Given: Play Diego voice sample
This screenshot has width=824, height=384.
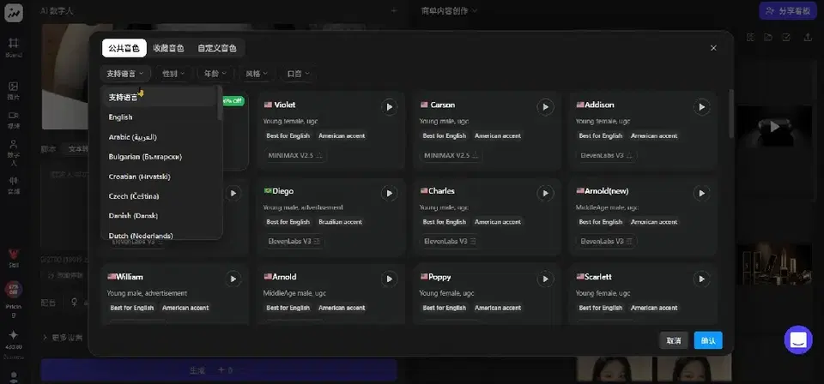Looking at the screenshot, I should coord(390,193).
